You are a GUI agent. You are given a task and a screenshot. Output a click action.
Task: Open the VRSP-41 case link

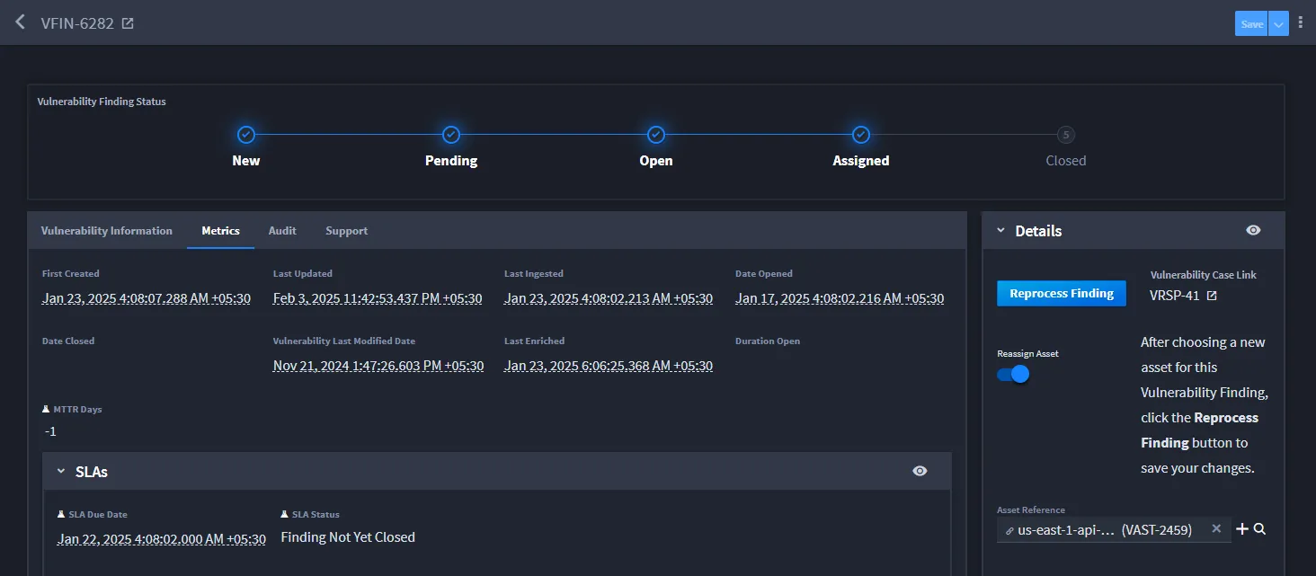(x=1175, y=296)
